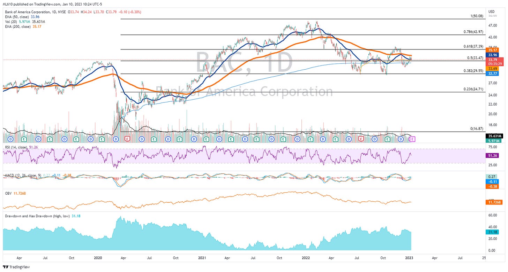Viewport: 508px width, 272px height.
Task: Open the October 2022 earnings E marker
Action: pos(387,139)
